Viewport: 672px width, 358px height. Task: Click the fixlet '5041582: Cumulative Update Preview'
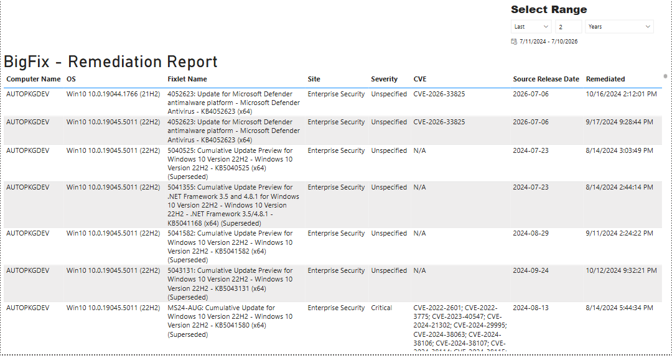[230, 246]
